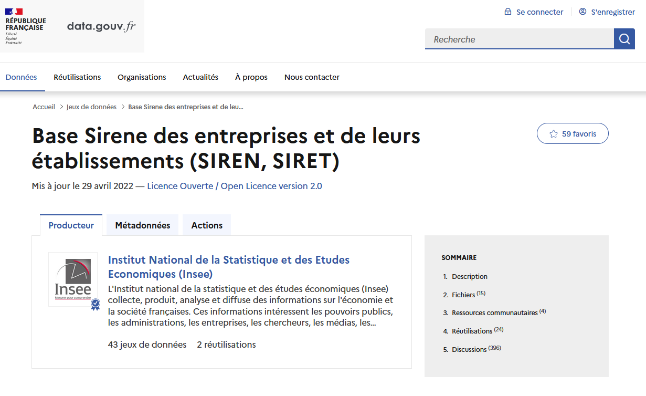This screenshot has width=646, height=396.
Task: Click the République Française logo
Action: 25,26
